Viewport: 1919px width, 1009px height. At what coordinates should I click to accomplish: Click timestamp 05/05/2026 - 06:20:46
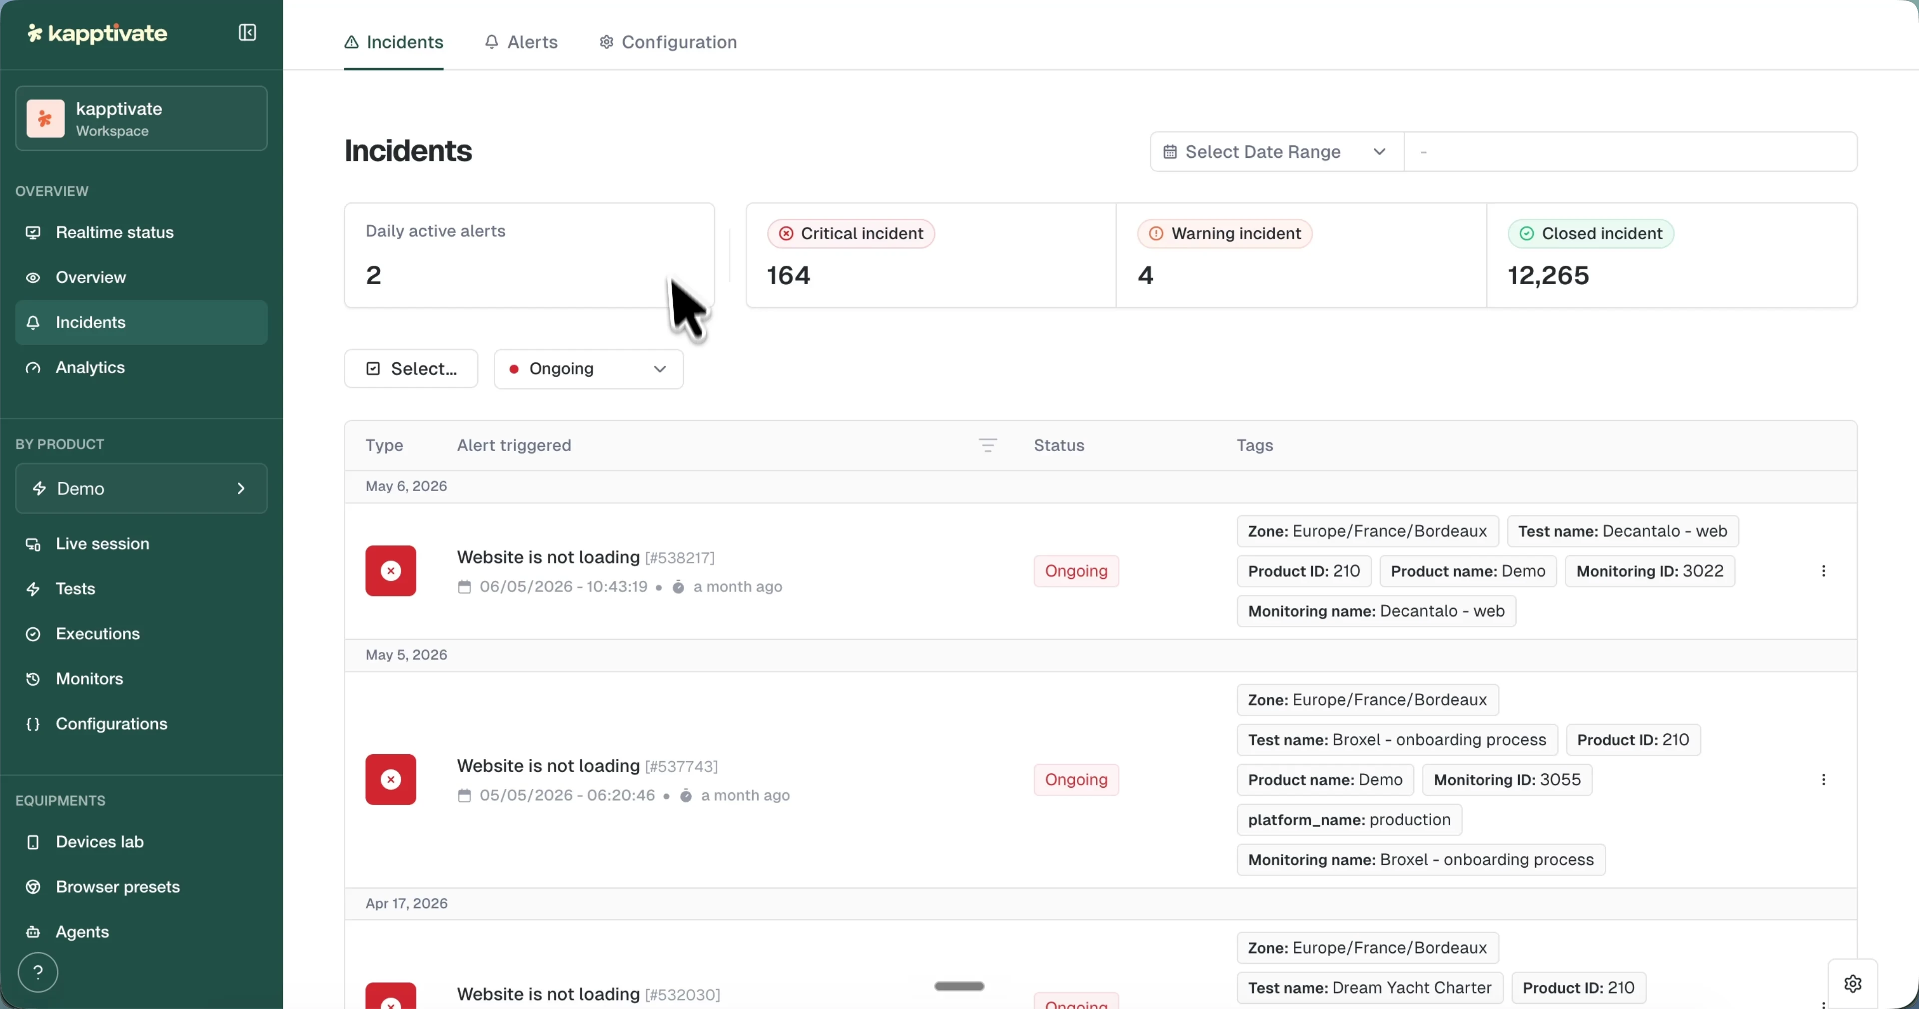point(567,795)
